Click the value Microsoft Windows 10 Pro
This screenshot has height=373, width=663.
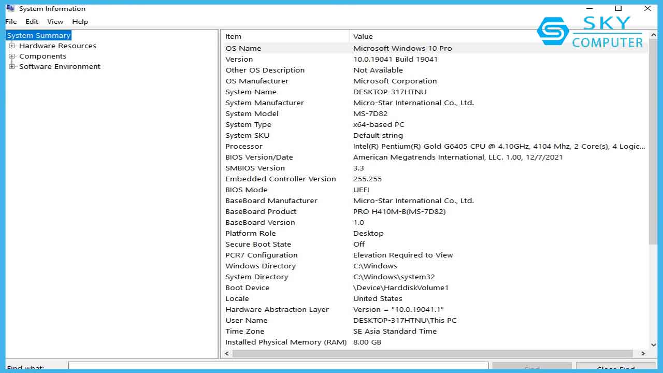point(402,48)
